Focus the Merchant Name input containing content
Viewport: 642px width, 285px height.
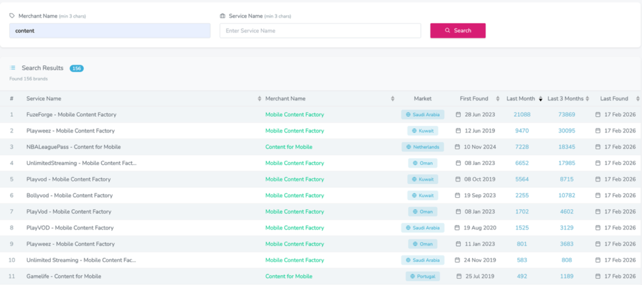pyautogui.click(x=110, y=31)
